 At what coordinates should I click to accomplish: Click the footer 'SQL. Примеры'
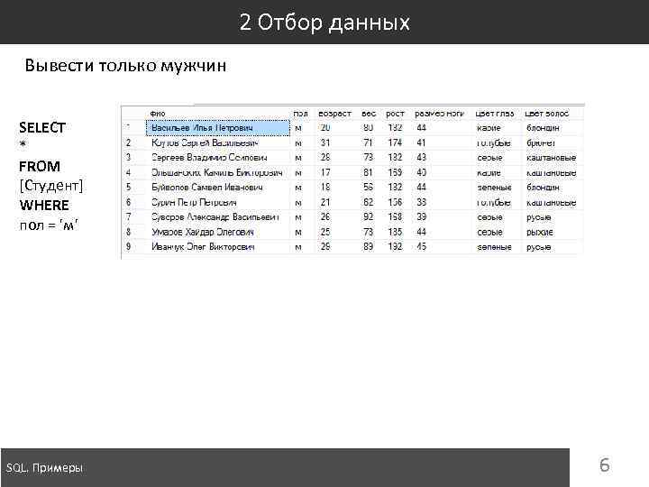[44, 468]
